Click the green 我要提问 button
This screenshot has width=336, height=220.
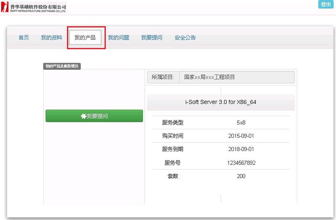click(x=94, y=116)
